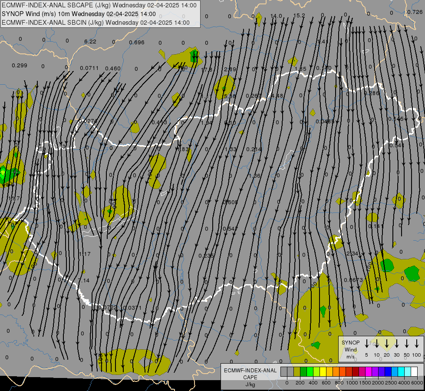Select the SYNOP Wind 10m title line
Viewport: 425px width, 391px height.
(x=79, y=14)
